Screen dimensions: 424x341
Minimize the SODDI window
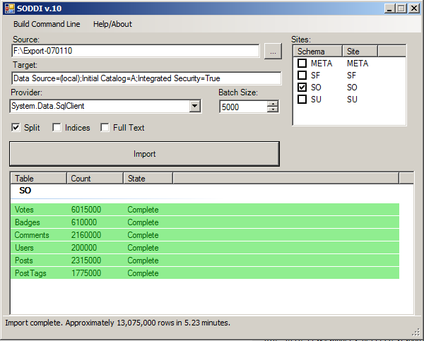pos(389,8)
